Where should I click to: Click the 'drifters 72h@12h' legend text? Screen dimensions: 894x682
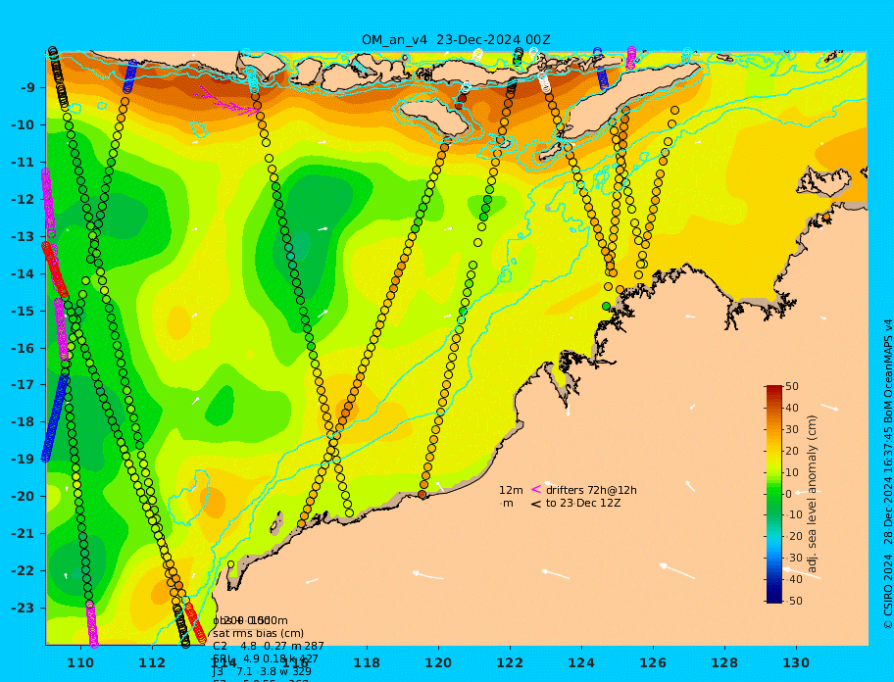tap(591, 490)
